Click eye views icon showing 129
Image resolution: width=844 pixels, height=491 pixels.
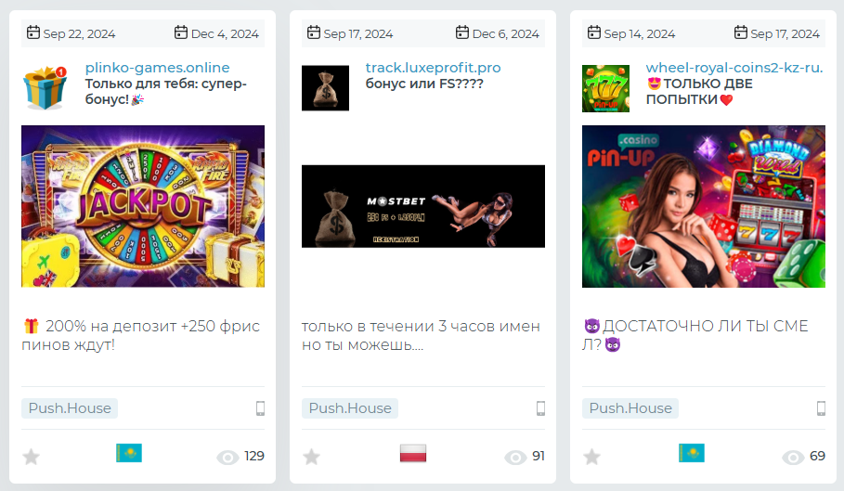pyautogui.click(x=227, y=457)
